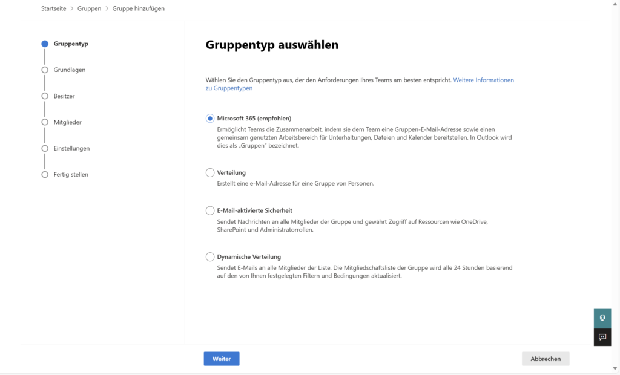Image resolution: width=620 pixels, height=375 pixels.
Task: Click the headset support icon
Action: pos(602,318)
